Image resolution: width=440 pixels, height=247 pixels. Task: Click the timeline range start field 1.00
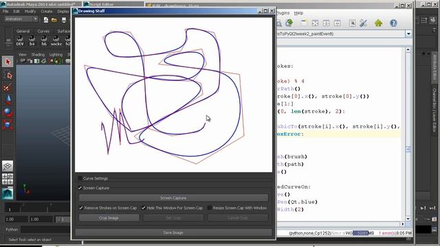pyautogui.click(x=16, y=220)
